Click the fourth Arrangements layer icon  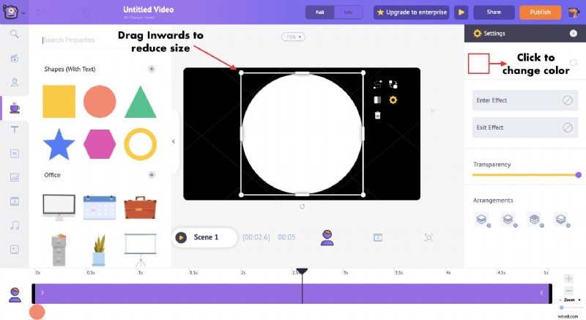(x=561, y=220)
